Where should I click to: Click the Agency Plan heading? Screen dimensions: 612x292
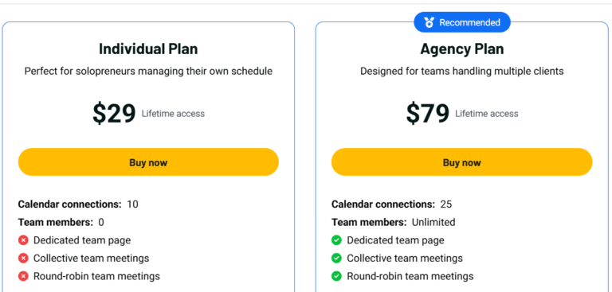[x=461, y=49]
